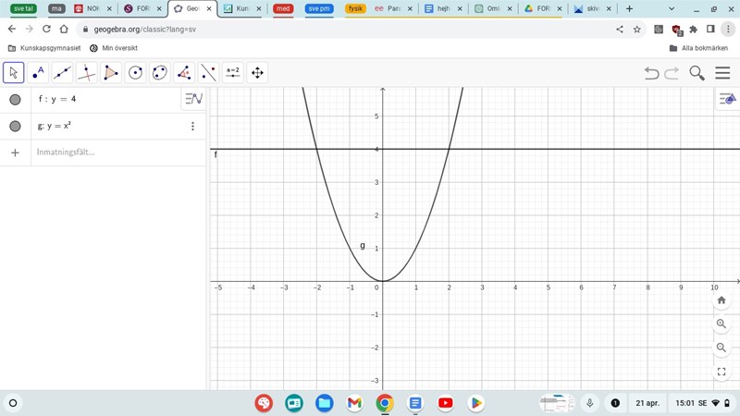The width and height of the screenshot is (740, 416).
Task: Open the GeoGebra main hamburger menu
Action: [x=722, y=73]
